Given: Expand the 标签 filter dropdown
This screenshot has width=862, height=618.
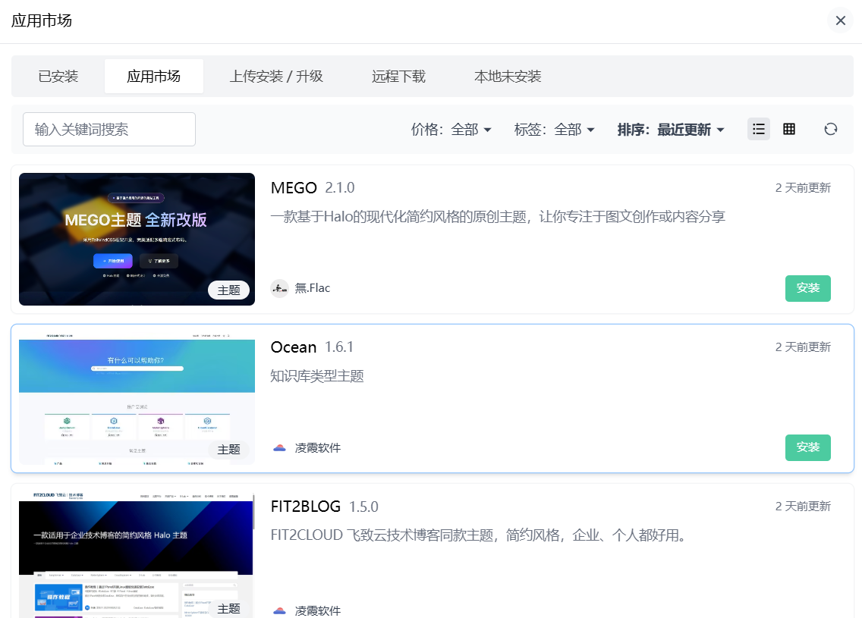Looking at the screenshot, I should point(554,130).
